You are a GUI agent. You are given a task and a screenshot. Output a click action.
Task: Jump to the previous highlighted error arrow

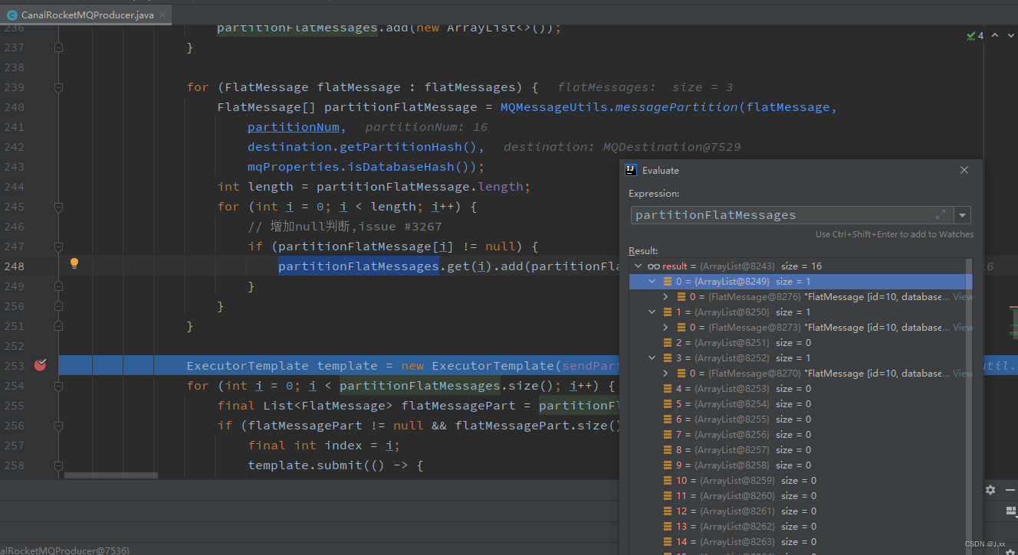[995, 35]
